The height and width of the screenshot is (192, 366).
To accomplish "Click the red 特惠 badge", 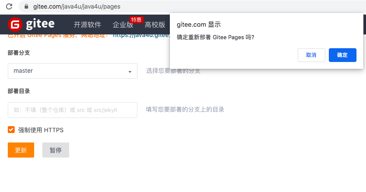I will tap(136, 20).
